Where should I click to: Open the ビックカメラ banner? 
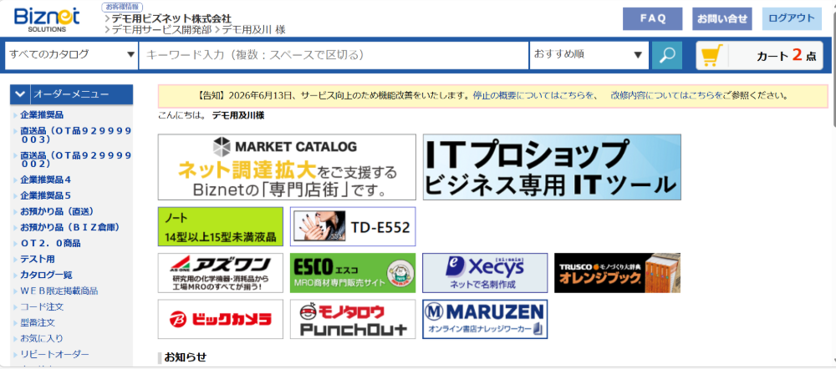point(221,319)
